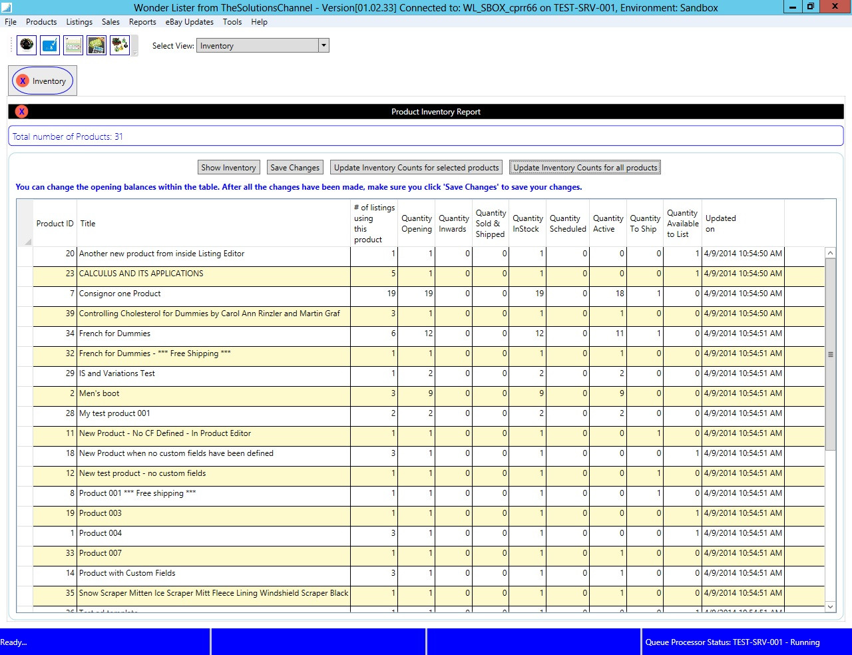Viewport: 852px width, 655px height.
Task: Click the vertical scrollbar thumb
Action: coord(830,355)
